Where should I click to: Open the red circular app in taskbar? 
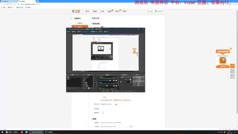[22, 132]
